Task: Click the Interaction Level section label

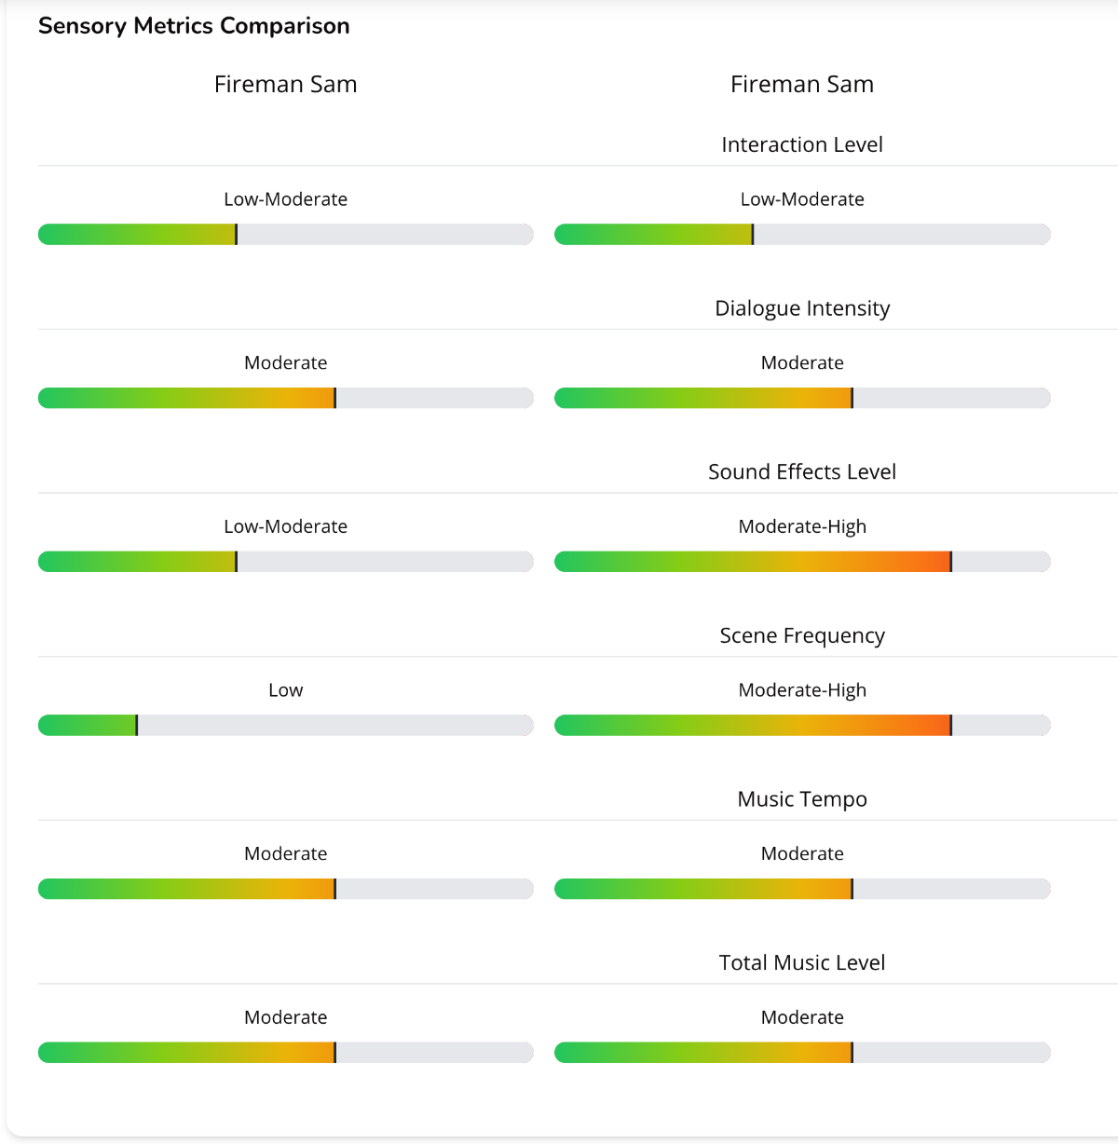Action: [802, 144]
